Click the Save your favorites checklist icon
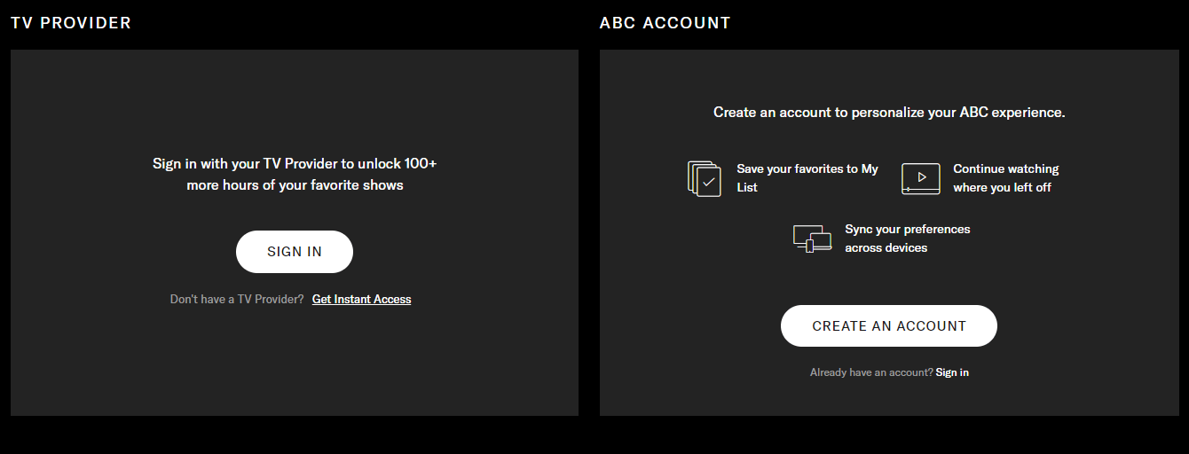The height and width of the screenshot is (454, 1189). tap(705, 178)
